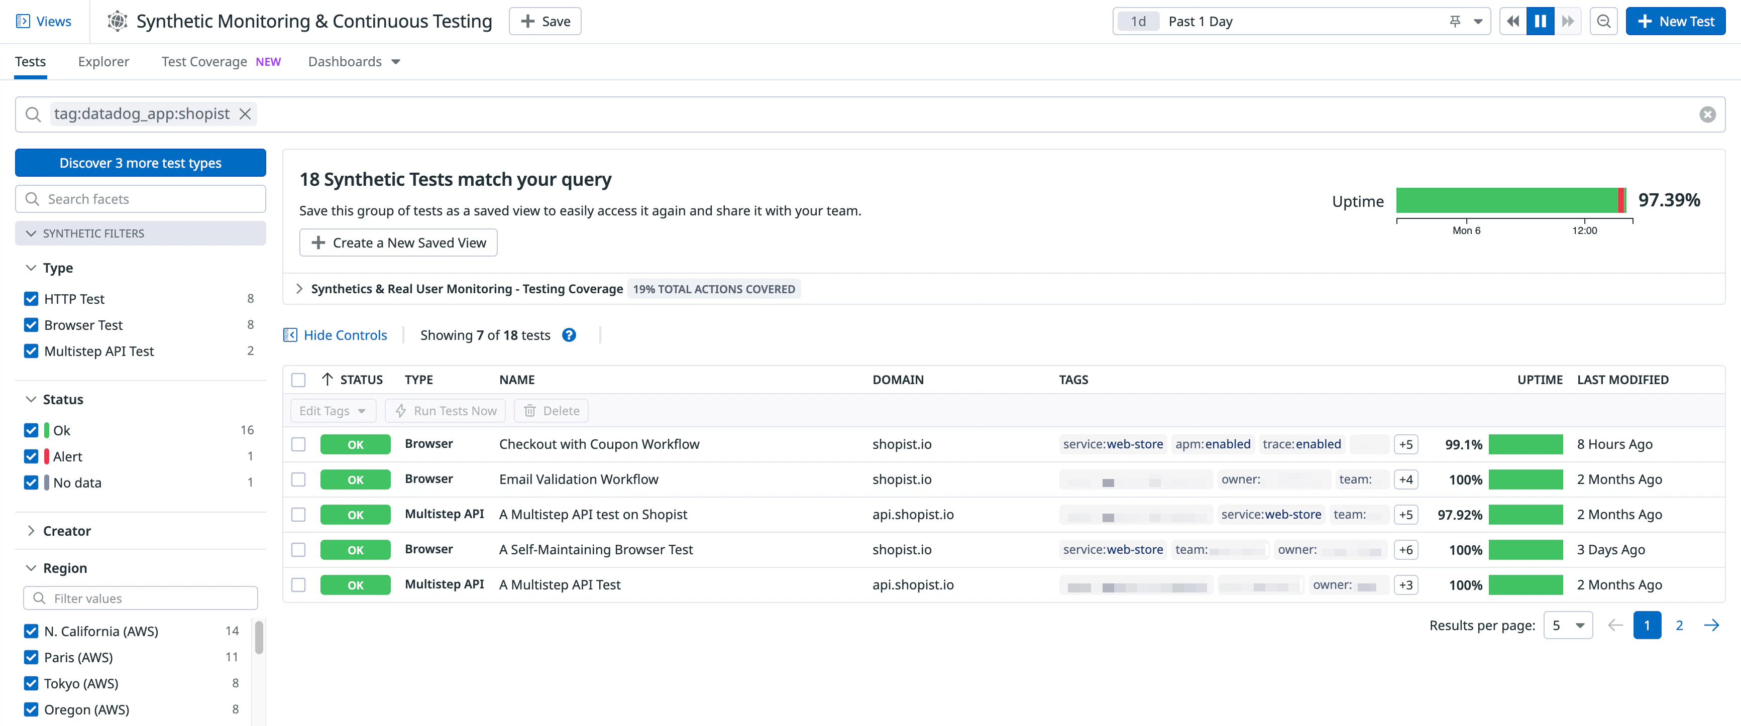Show +6 more tags on Self-Maintaining Browser Test

pos(1406,550)
